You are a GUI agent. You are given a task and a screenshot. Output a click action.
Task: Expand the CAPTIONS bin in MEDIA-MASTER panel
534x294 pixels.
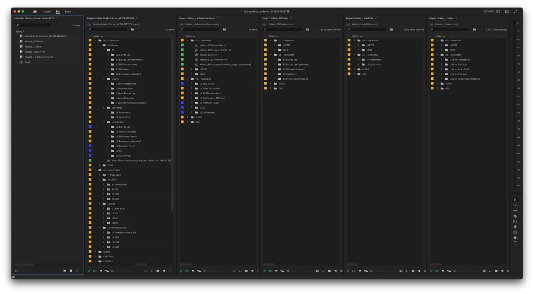(x=96, y=256)
